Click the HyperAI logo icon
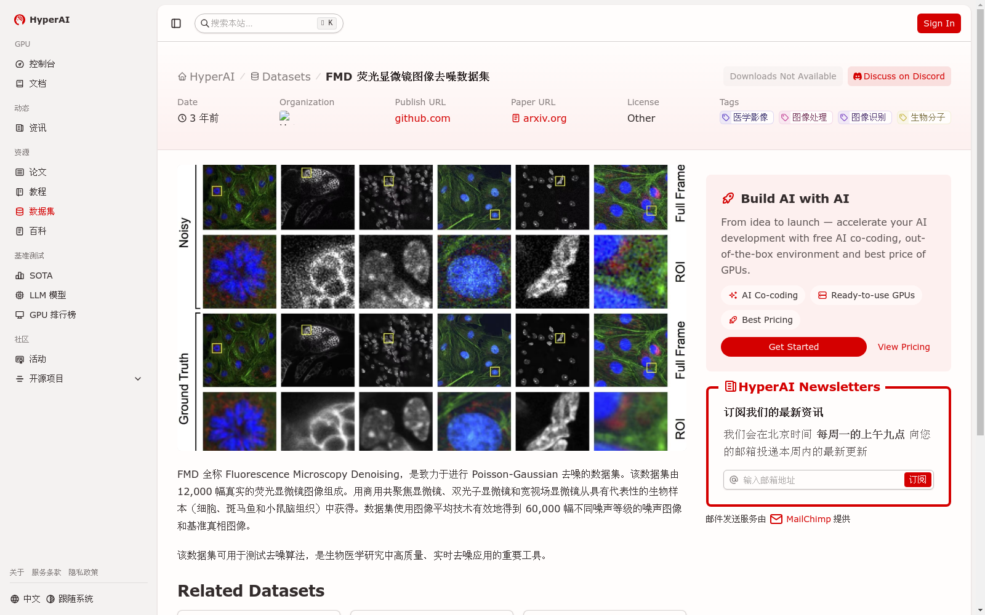Viewport: 985px width, 615px height. point(20,20)
